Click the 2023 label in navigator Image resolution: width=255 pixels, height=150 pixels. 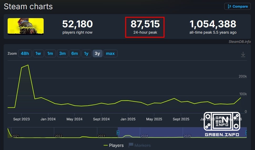pyautogui.click(x=101, y=136)
